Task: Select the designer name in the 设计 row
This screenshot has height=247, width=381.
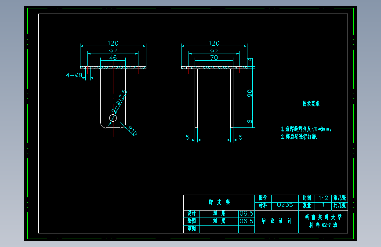Action: point(219,214)
